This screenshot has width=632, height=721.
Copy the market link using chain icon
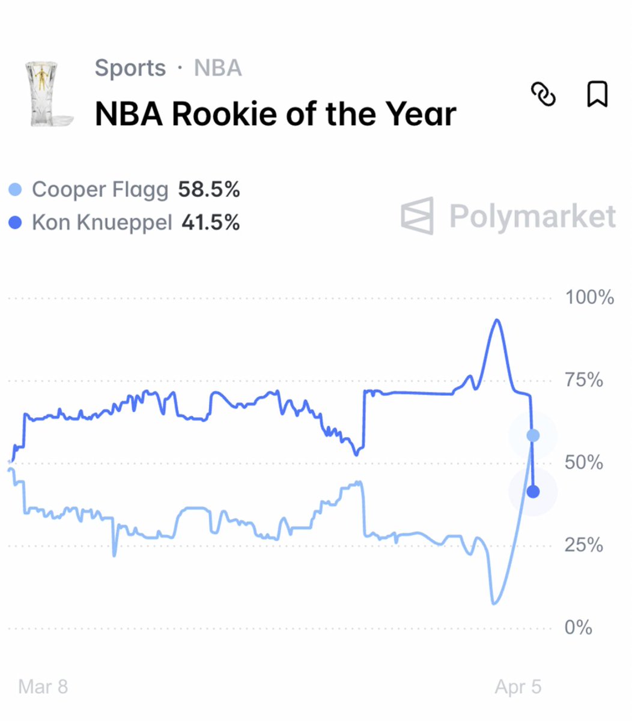click(x=544, y=94)
